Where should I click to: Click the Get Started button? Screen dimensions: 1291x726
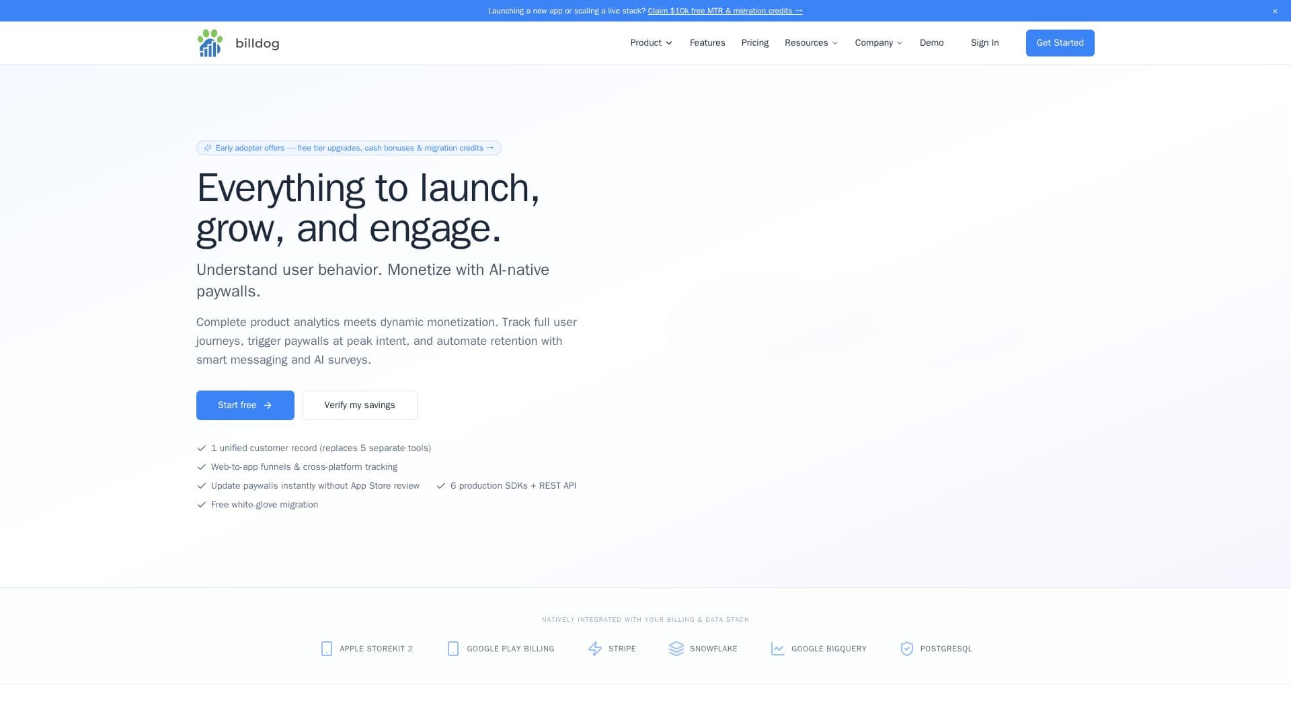coord(1060,43)
